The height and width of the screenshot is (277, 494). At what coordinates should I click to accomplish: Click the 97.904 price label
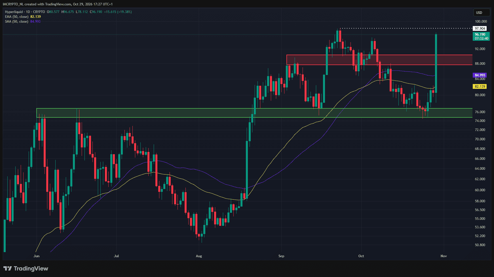click(x=480, y=29)
